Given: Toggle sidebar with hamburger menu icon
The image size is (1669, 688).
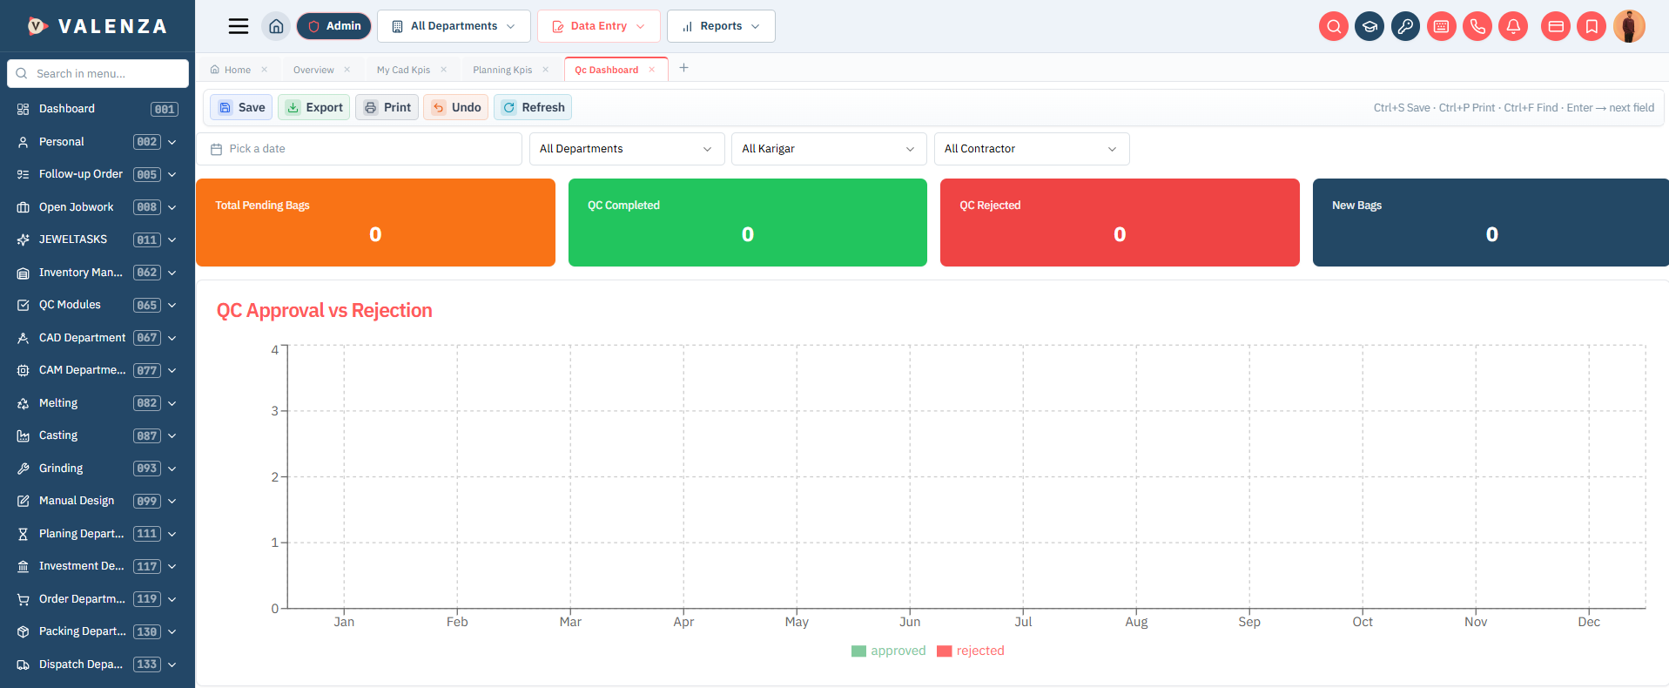Looking at the screenshot, I should coord(239,26).
